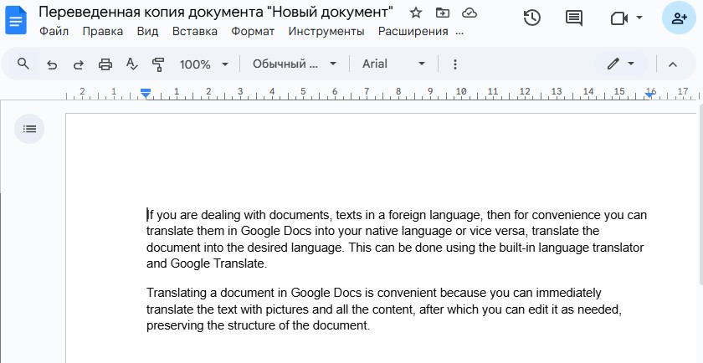
Task: Click the document title to rename
Action: (216, 12)
